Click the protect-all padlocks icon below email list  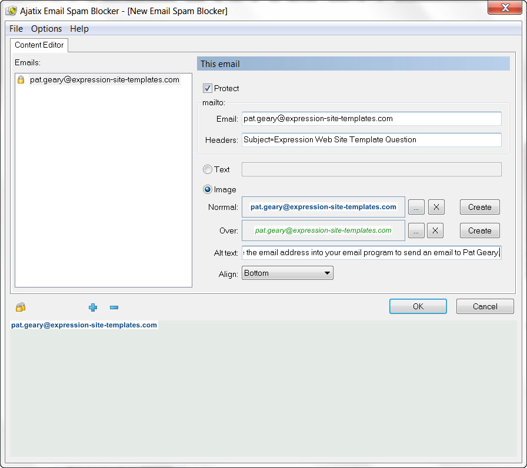tap(21, 307)
